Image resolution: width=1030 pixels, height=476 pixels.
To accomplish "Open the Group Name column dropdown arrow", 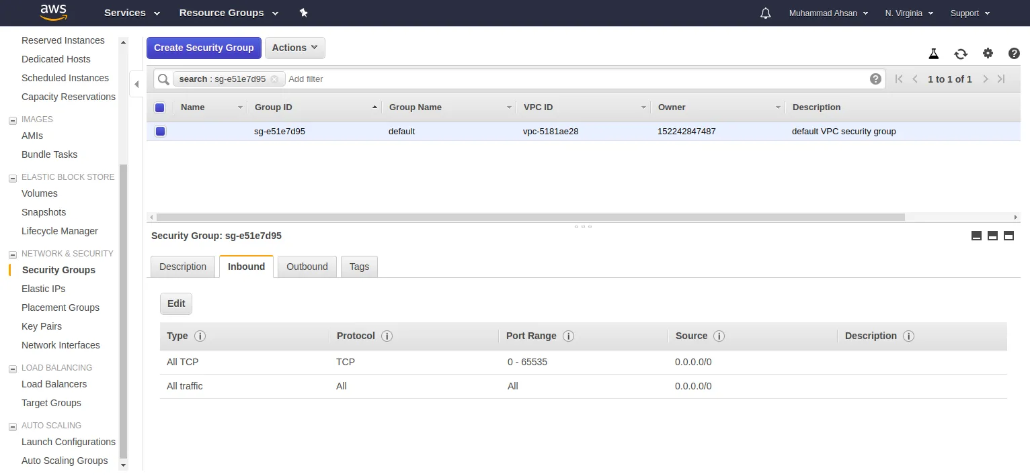I will (509, 107).
